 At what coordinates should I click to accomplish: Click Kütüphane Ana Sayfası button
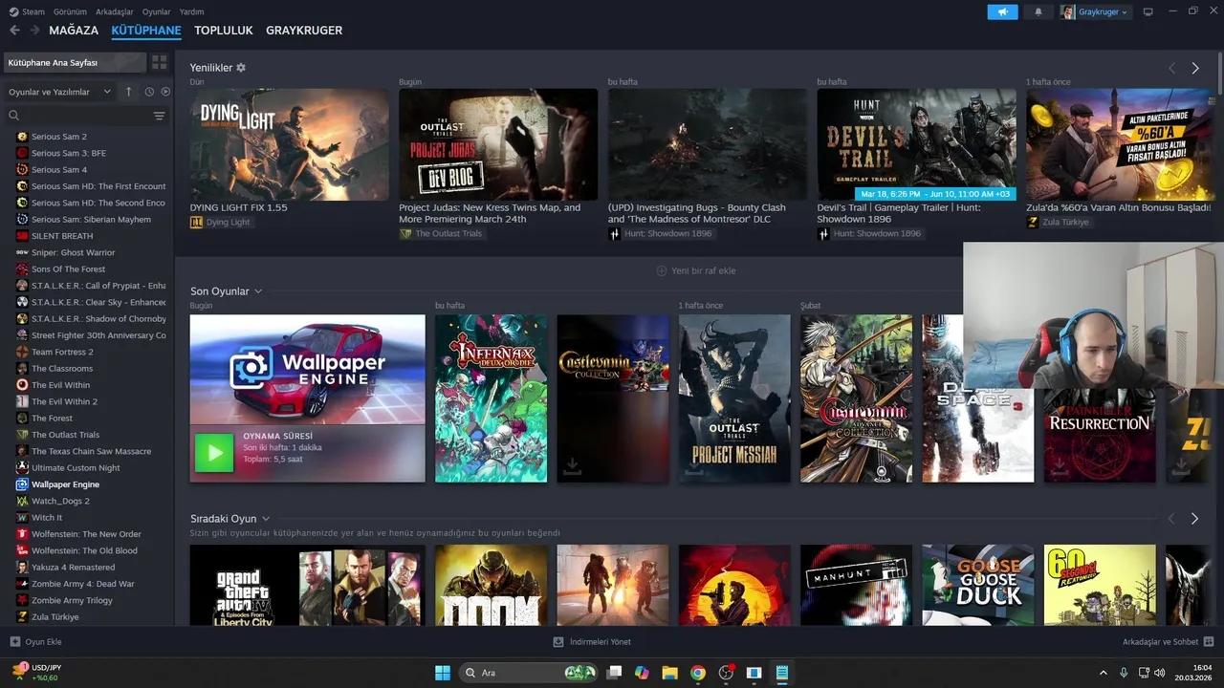coord(75,62)
